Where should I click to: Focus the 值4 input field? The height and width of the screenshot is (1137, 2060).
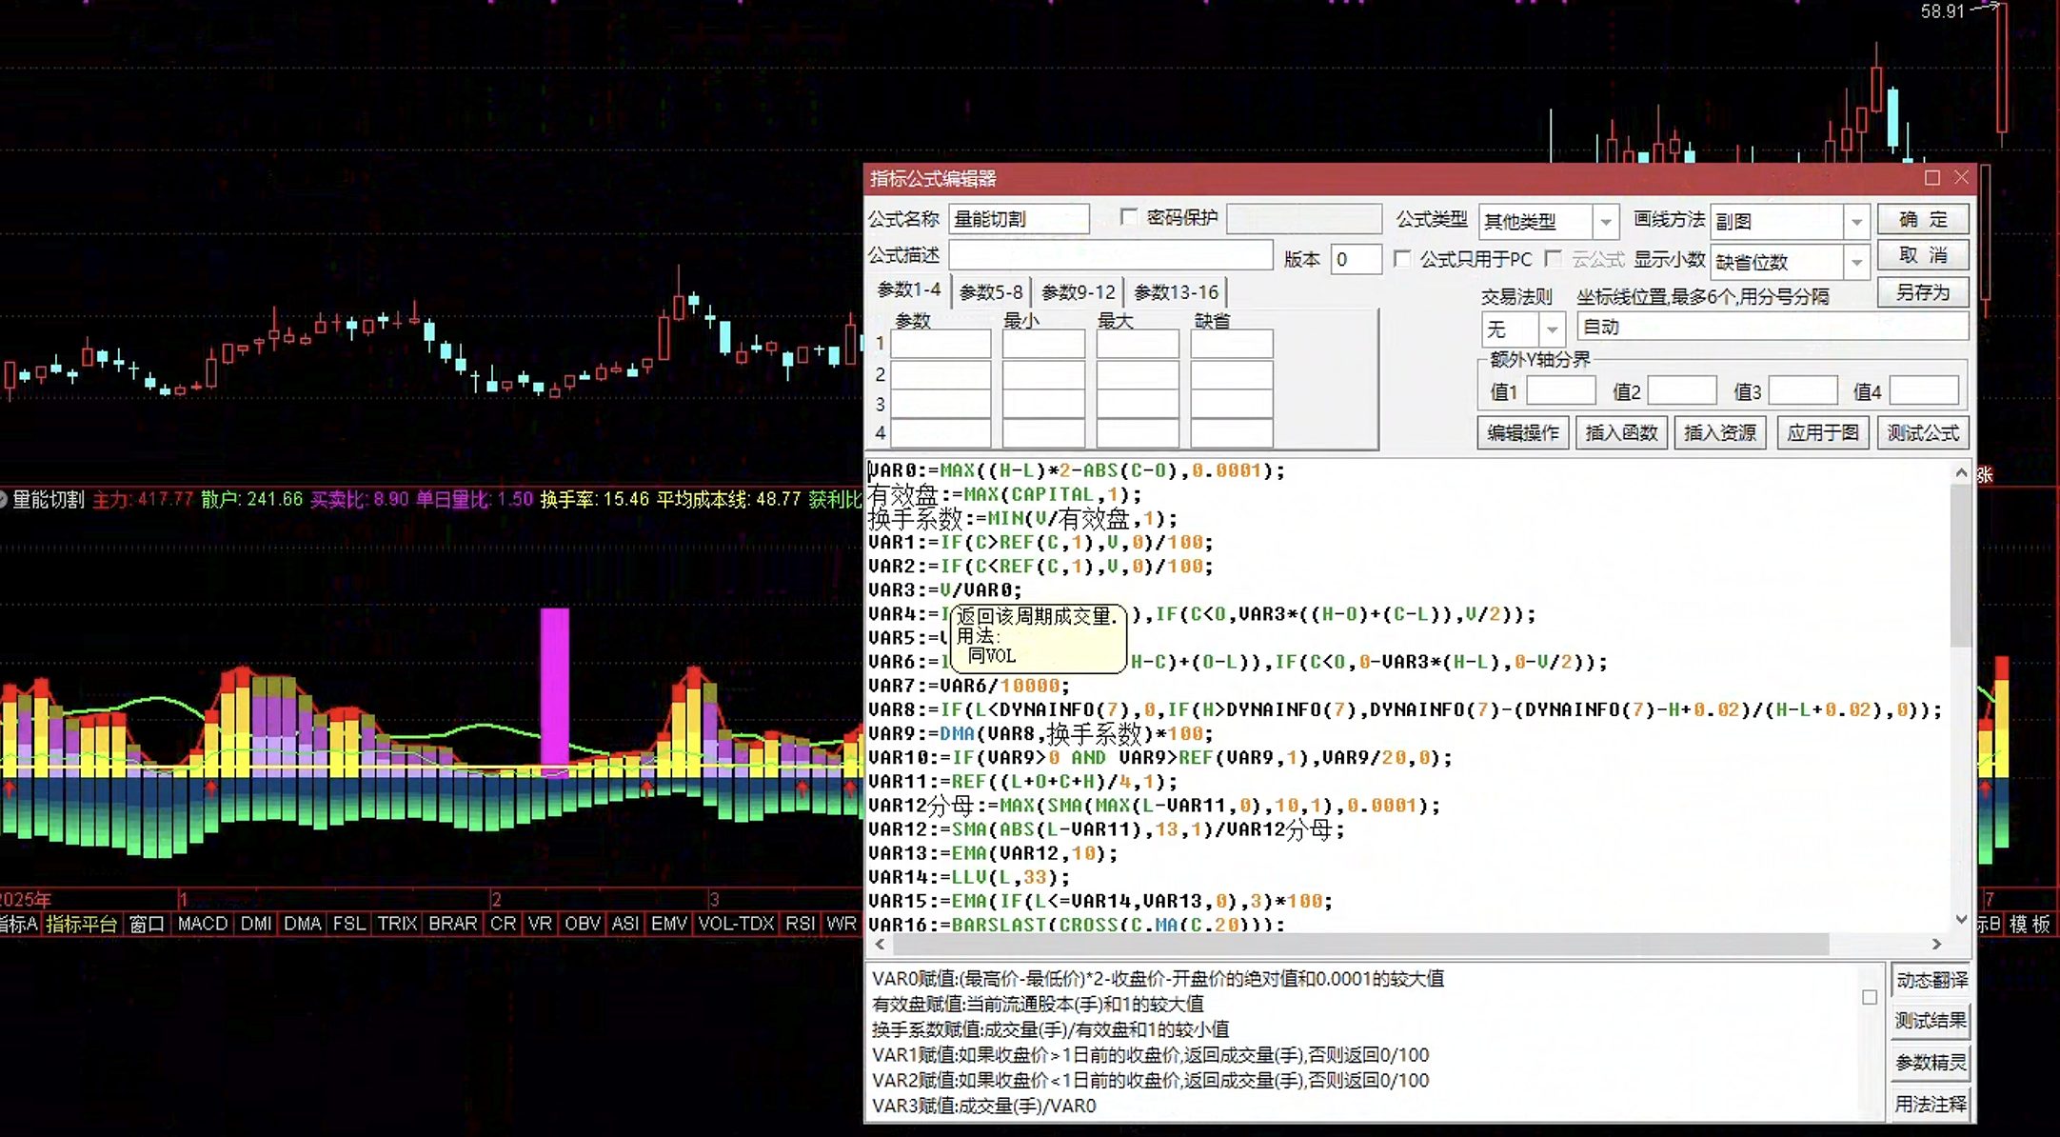tap(1924, 390)
